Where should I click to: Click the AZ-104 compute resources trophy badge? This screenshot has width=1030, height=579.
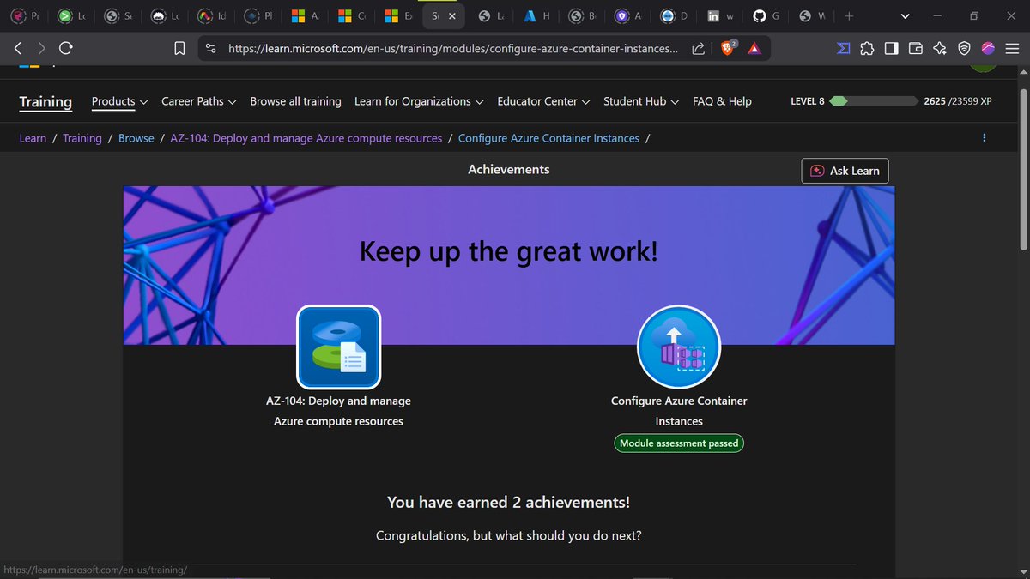point(338,347)
